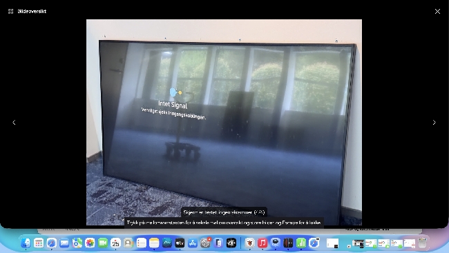
Task: Open Music app from the dock
Action: (x=262, y=243)
